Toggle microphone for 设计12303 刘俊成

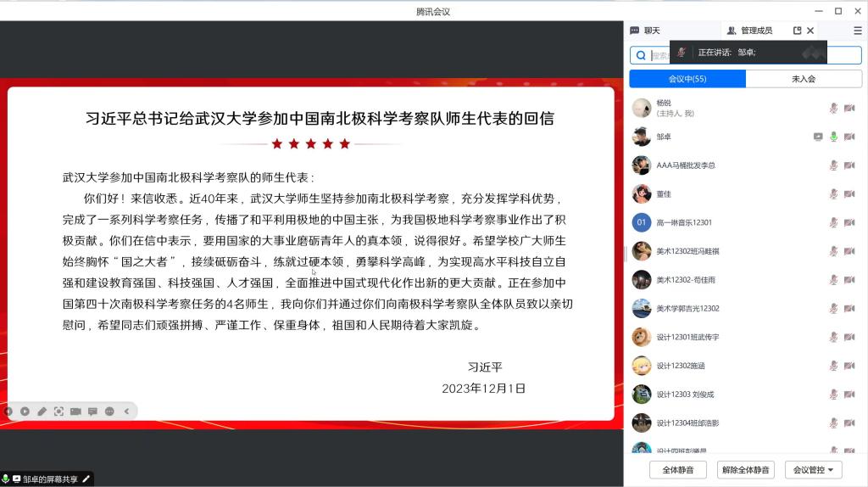[x=834, y=395]
